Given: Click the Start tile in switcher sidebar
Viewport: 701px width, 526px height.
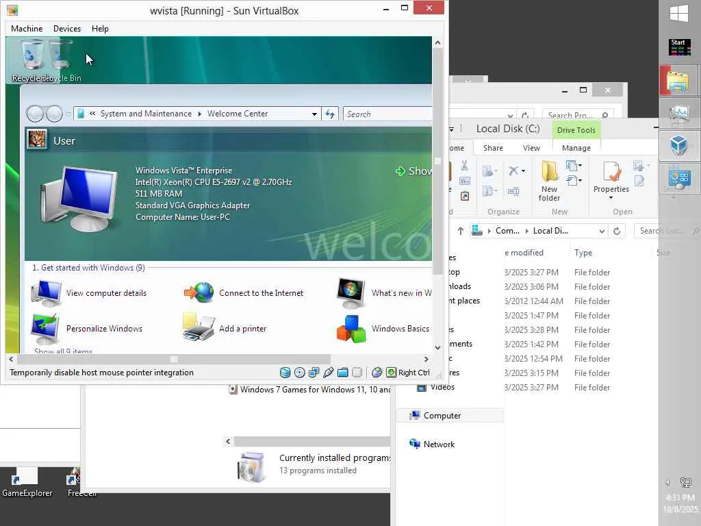Looking at the screenshot, I should pyautogui.click(x=680, y=47).
